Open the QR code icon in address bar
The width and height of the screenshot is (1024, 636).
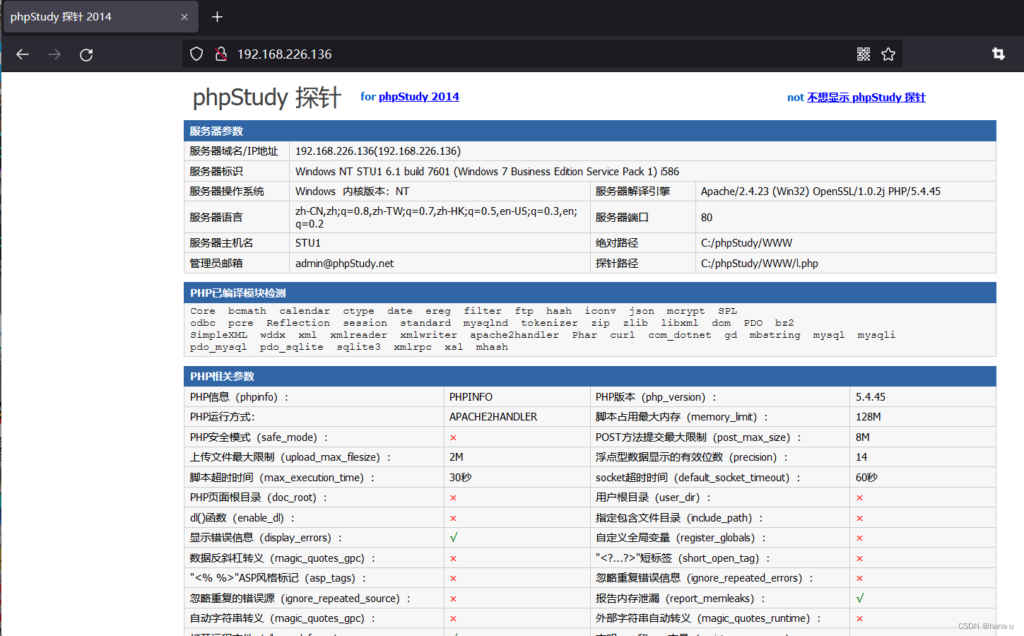[x=864, y=54]
